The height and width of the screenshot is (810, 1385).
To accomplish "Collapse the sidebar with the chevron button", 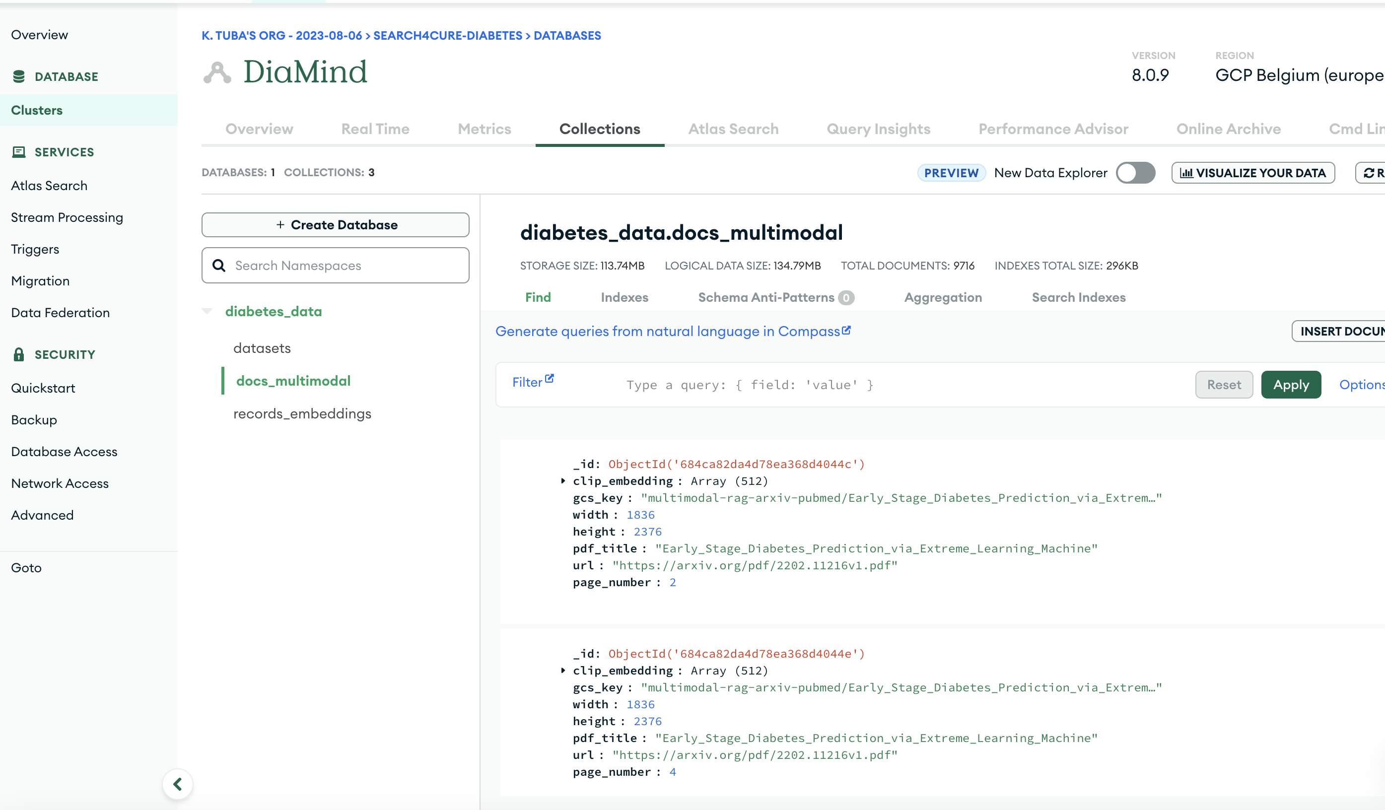I will (x=178, y=784).
